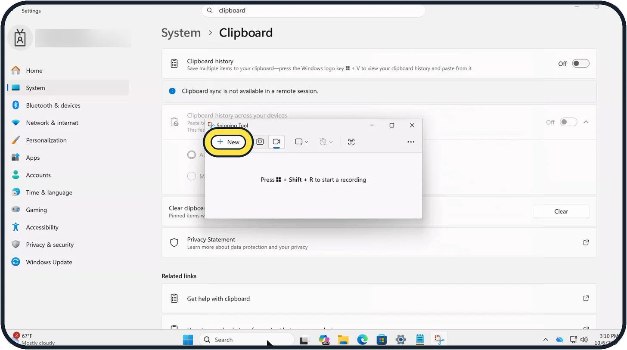
Task: Open Time & language settings
Action: [x=68, y=192]
